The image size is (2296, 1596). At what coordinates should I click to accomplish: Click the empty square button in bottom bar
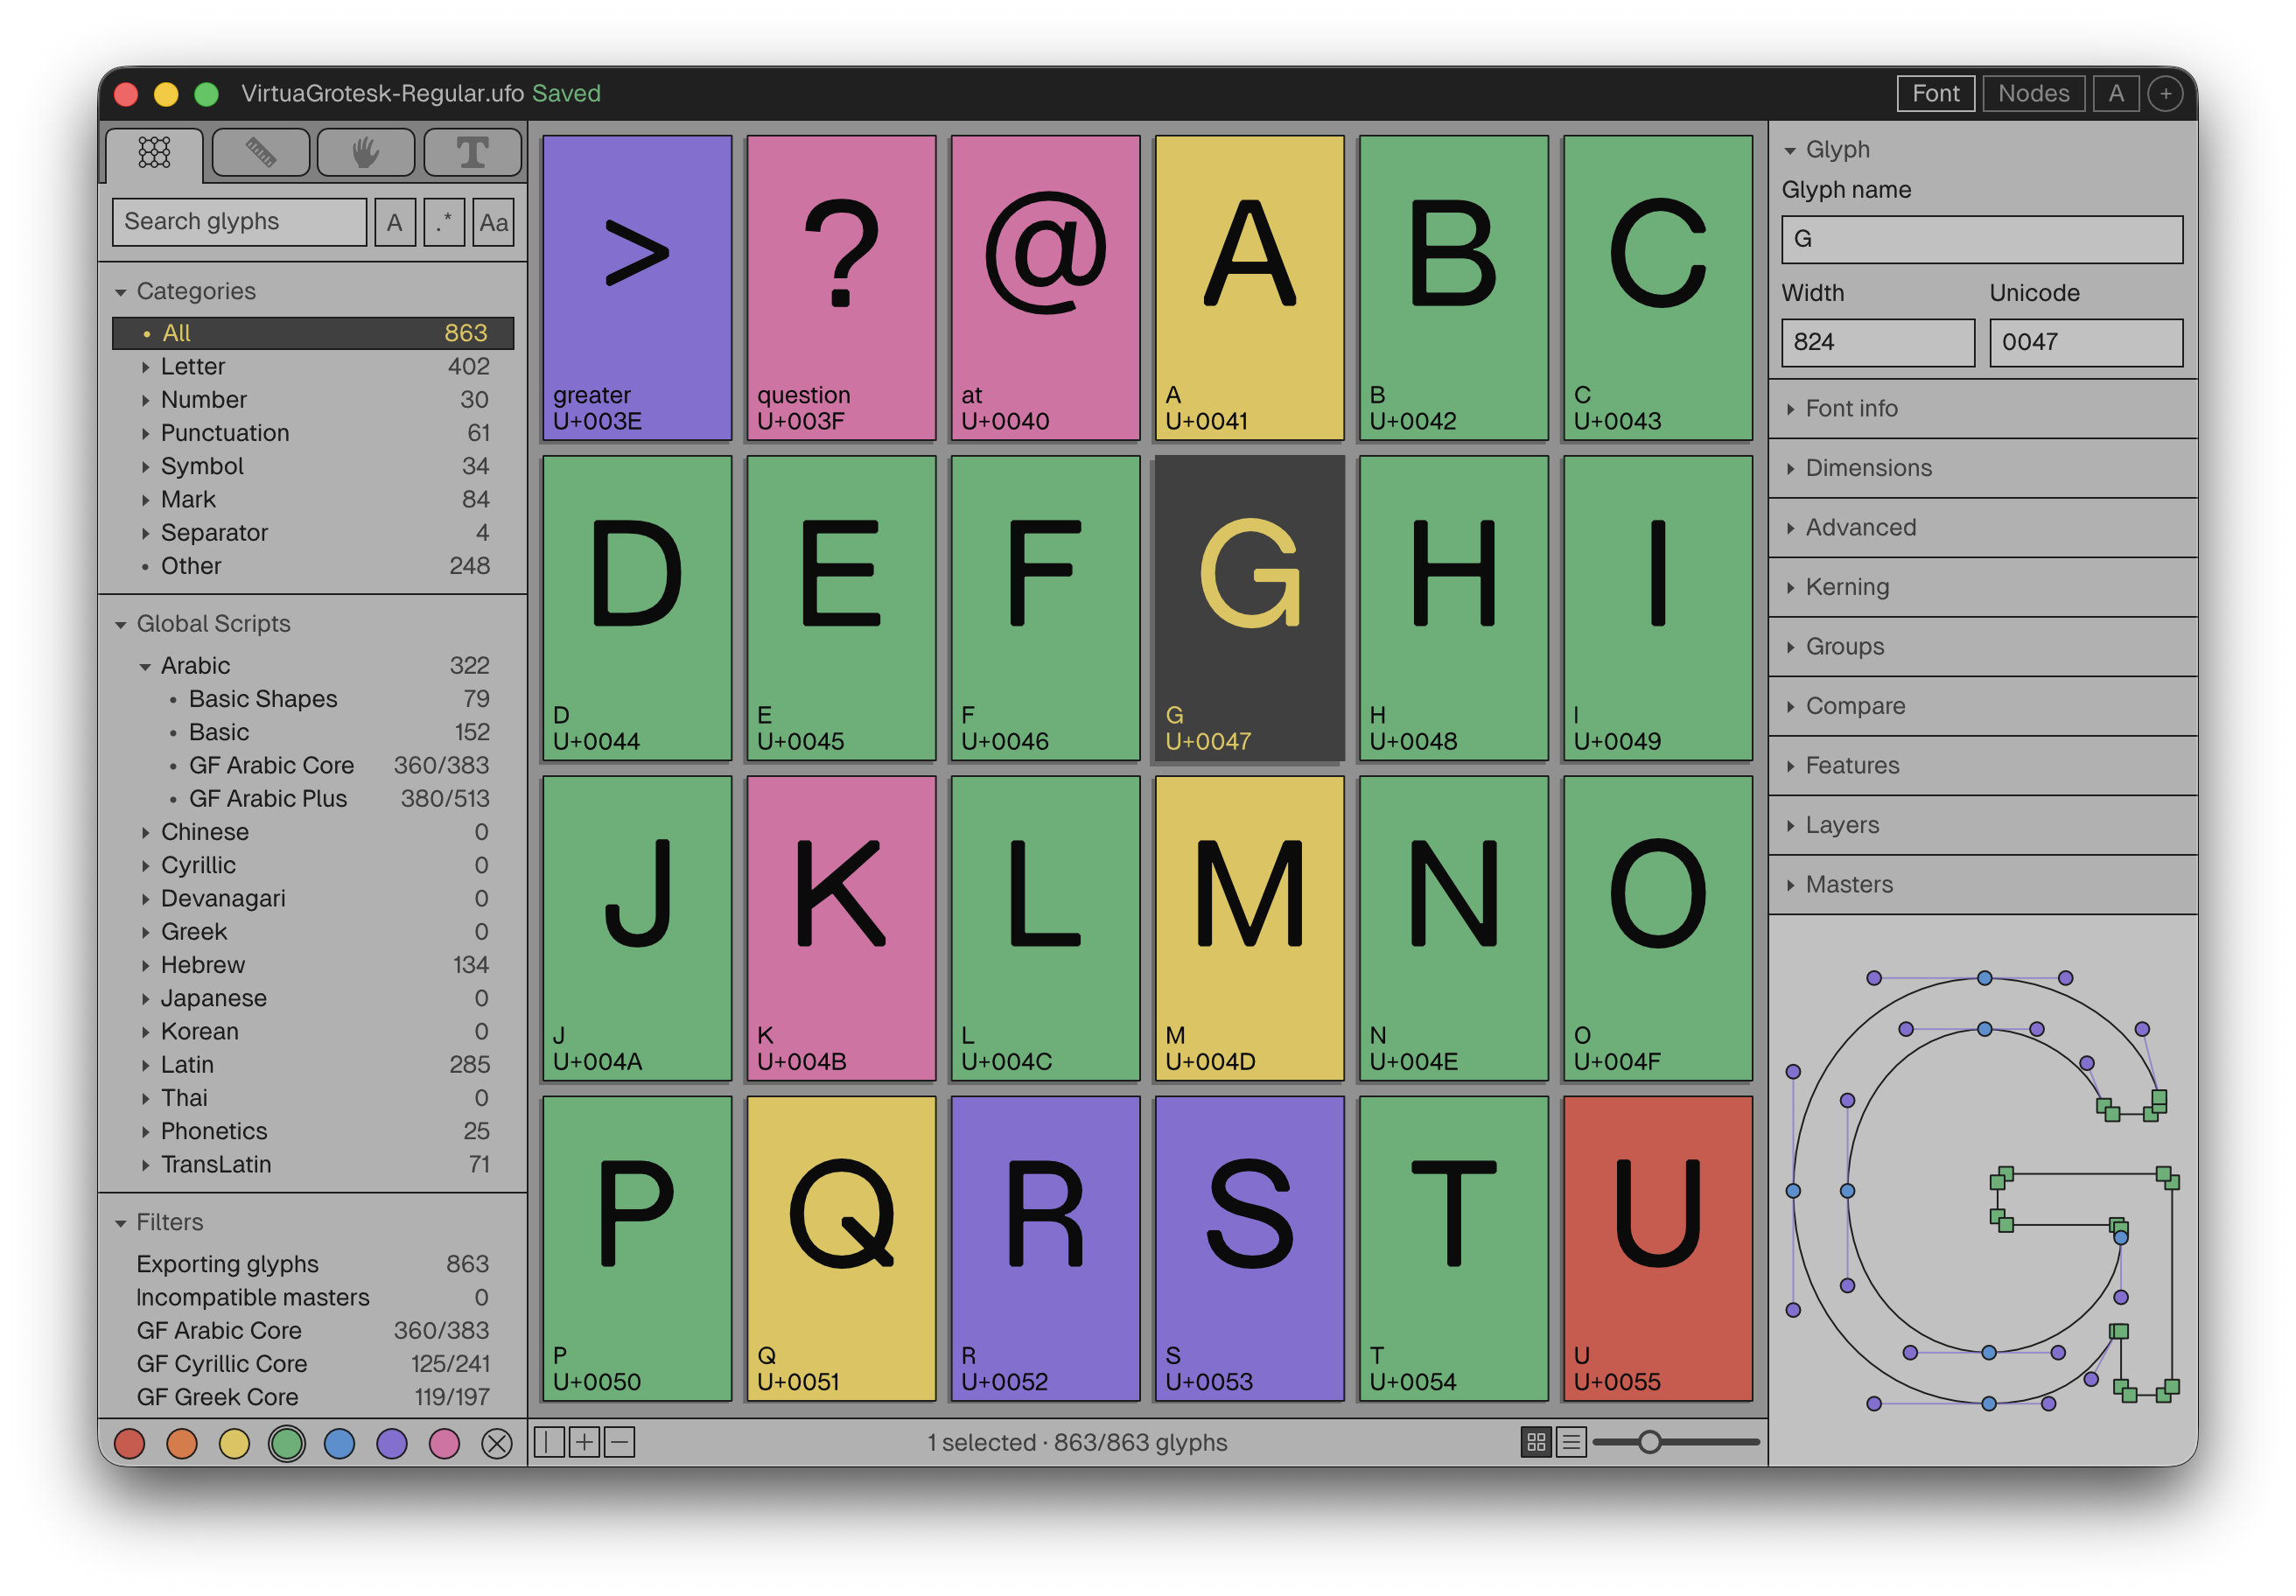549,1442
